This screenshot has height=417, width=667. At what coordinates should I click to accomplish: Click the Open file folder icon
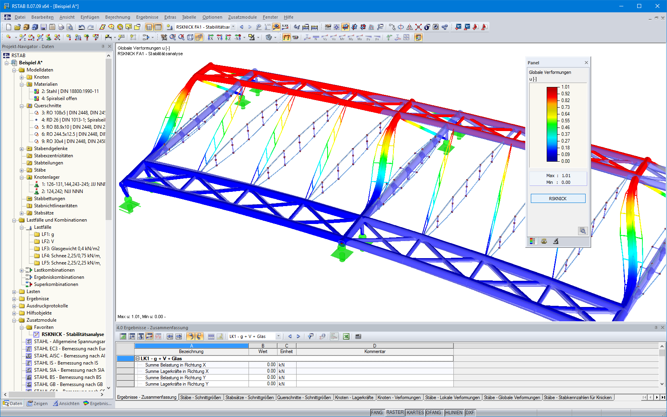pyautogui.click(x=17, y=27)
